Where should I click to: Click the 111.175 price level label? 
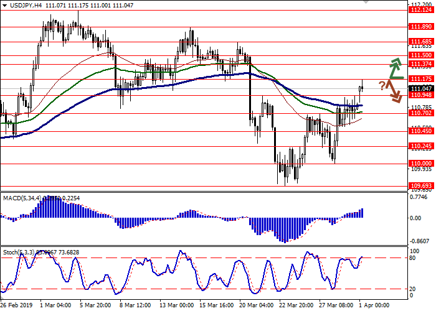coord(422,79)
